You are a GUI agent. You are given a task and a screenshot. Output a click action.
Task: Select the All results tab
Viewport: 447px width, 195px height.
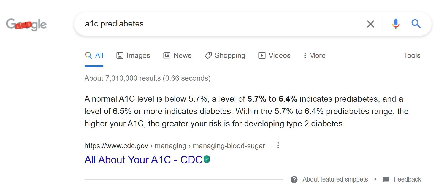tap(94, 55)
